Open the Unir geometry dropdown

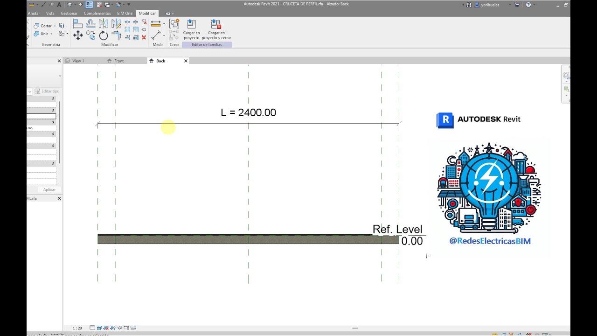point(51,34)
